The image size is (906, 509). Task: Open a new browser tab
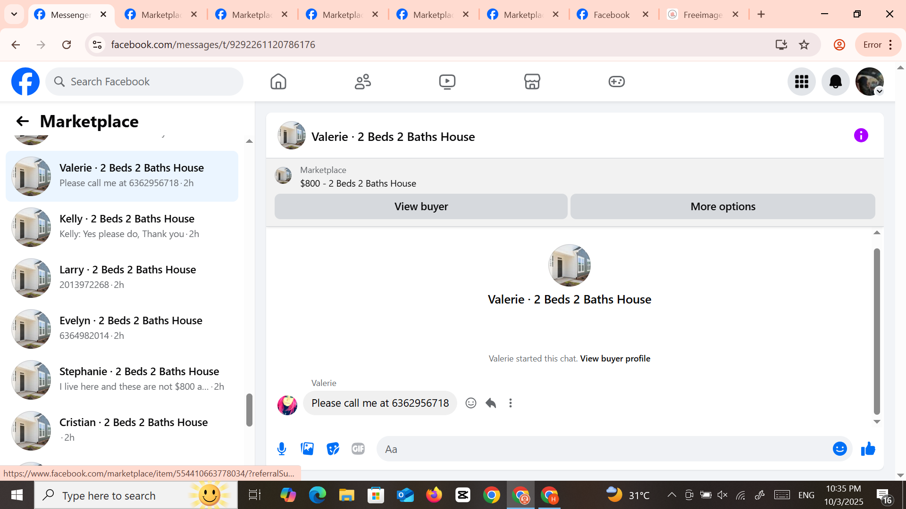[x=761, y=15]
